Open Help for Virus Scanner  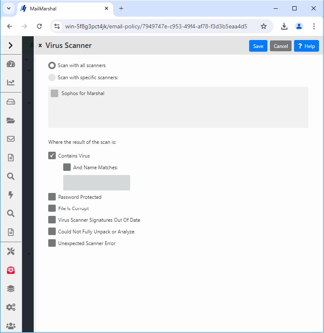point(306,46)
